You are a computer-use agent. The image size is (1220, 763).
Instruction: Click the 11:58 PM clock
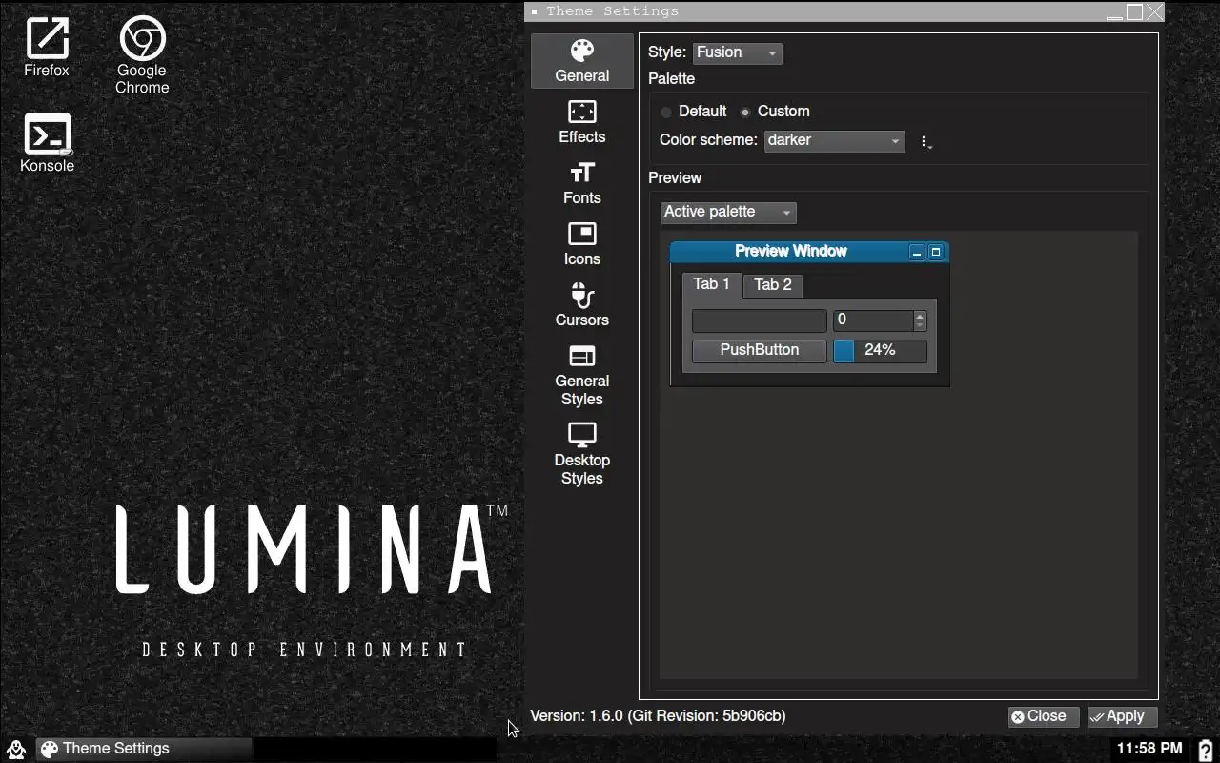coord(1149,749)
